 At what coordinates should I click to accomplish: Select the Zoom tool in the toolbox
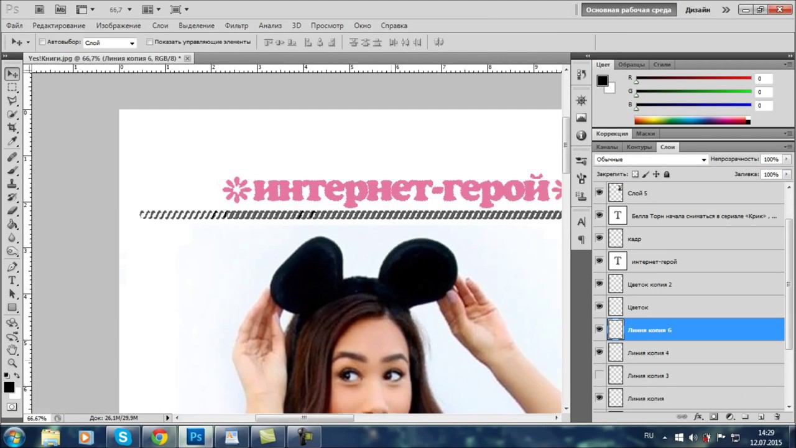pyautogui.click(x=12, y=363)
